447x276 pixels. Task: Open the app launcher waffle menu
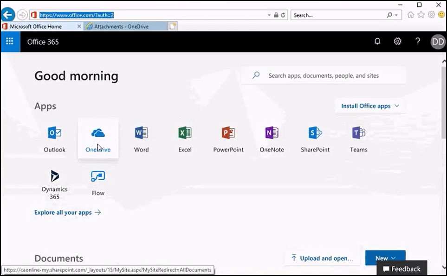(10, 42)
